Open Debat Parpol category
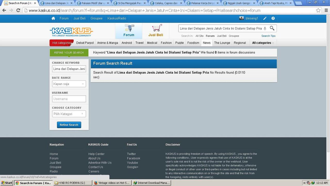Viewport: 330px width, 186px height. point(85,43)
